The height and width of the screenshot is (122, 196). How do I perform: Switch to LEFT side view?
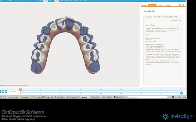[80, 1]
